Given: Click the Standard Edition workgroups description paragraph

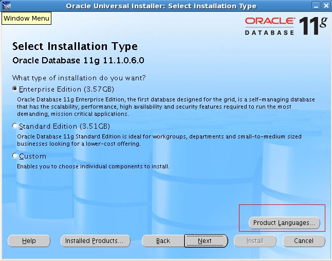Looking at the screenshot, I should 159,140.
